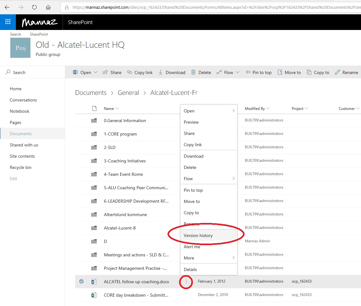Open the 3-Coaching Initiatives folder name

click(x=125, y=161)
